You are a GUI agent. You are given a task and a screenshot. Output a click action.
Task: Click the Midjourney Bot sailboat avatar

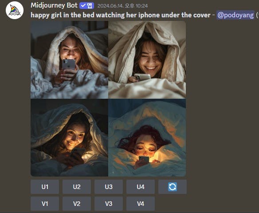(15, 10)
